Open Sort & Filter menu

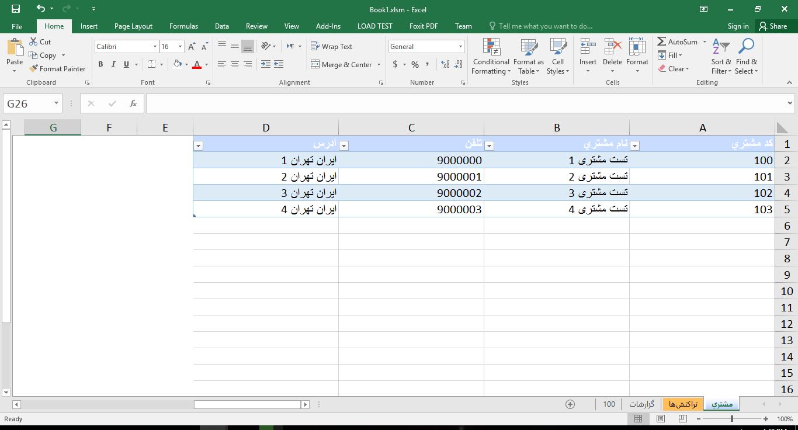(721, 57)
